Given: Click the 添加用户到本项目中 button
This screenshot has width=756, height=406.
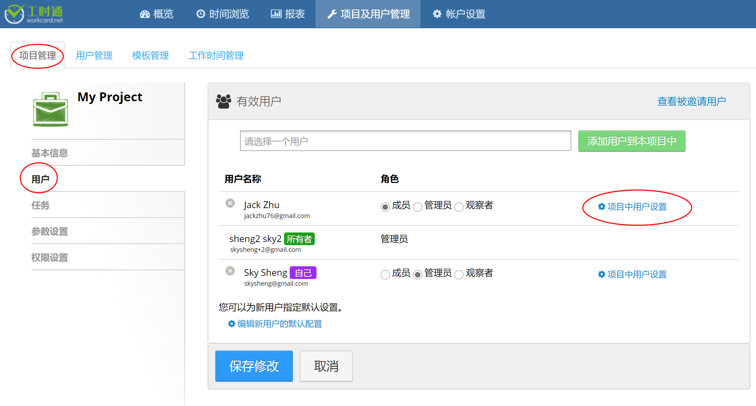Looking at the screenshot, I should click(632, 141).
